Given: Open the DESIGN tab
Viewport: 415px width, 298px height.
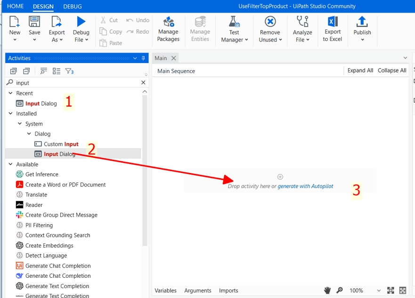Looking at the screenshot, I should click(x=43, y=6).
